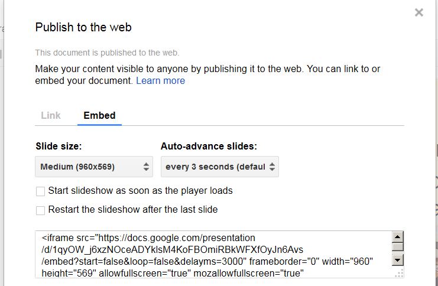
Task: Click the Slide size dropdown arrows icon
Action: pyautogui.click(x=146, y=167)
